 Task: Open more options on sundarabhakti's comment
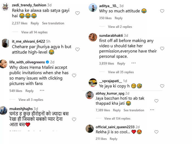(134, 63)
